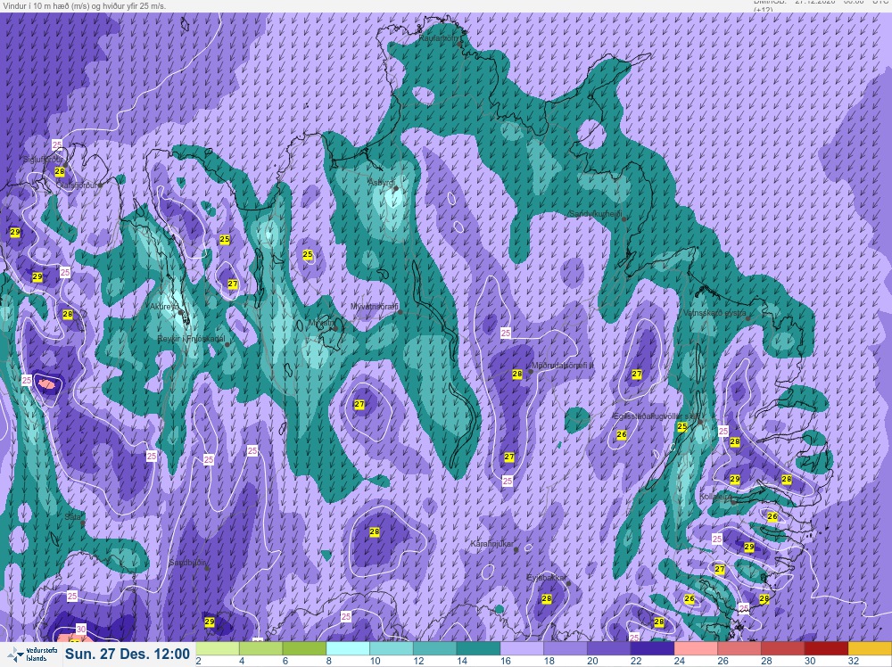
Task: Click the Mývatnsöræfi station label
Action: (x=374, y=307)
